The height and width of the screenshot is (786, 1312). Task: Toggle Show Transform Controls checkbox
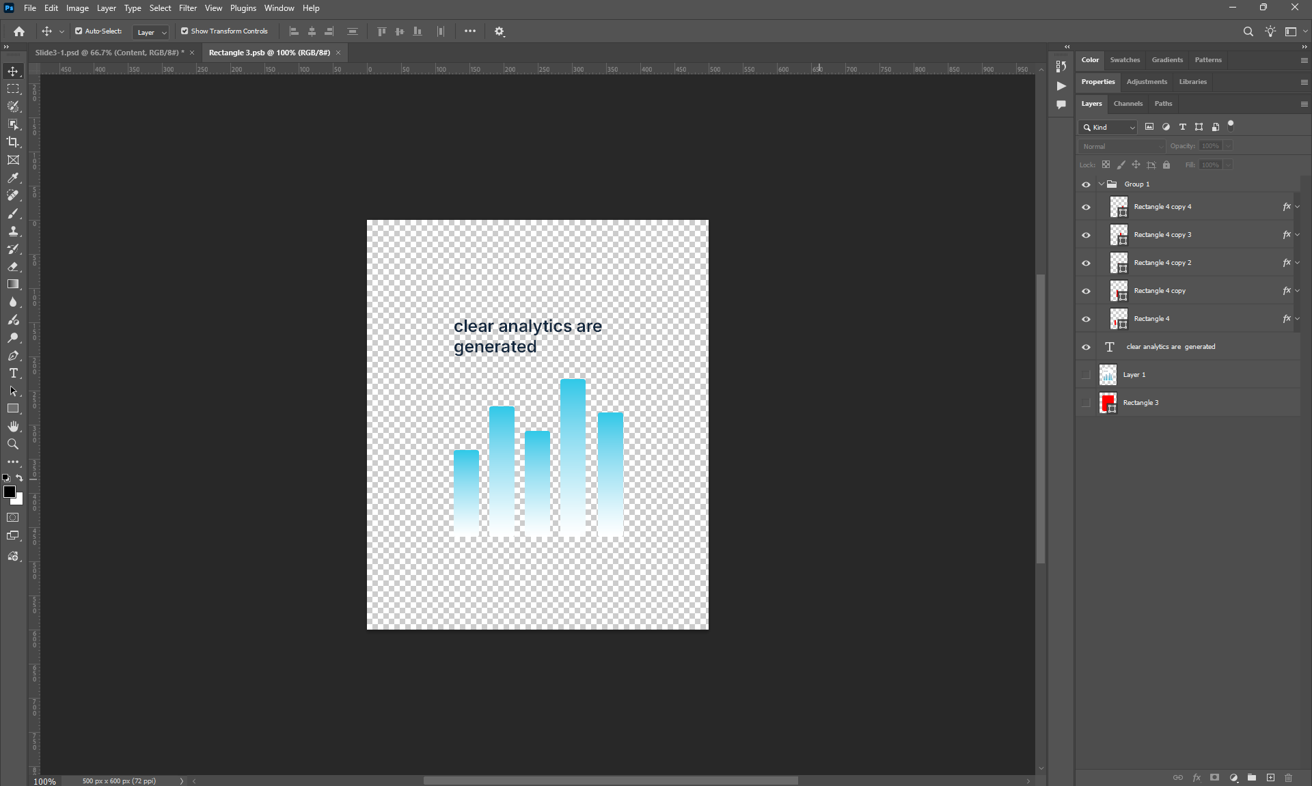184,31
